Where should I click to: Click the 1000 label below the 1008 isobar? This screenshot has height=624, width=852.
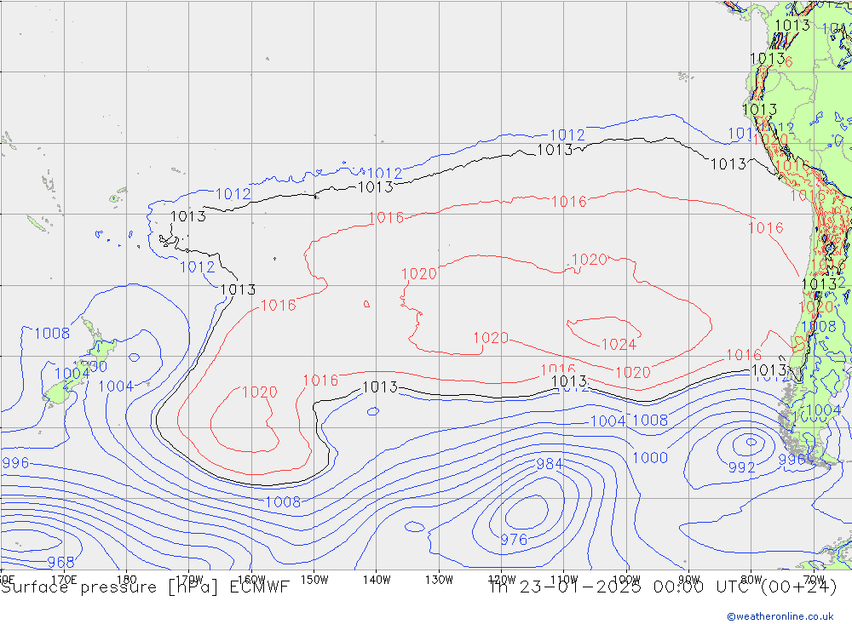[x=650, y=457]
